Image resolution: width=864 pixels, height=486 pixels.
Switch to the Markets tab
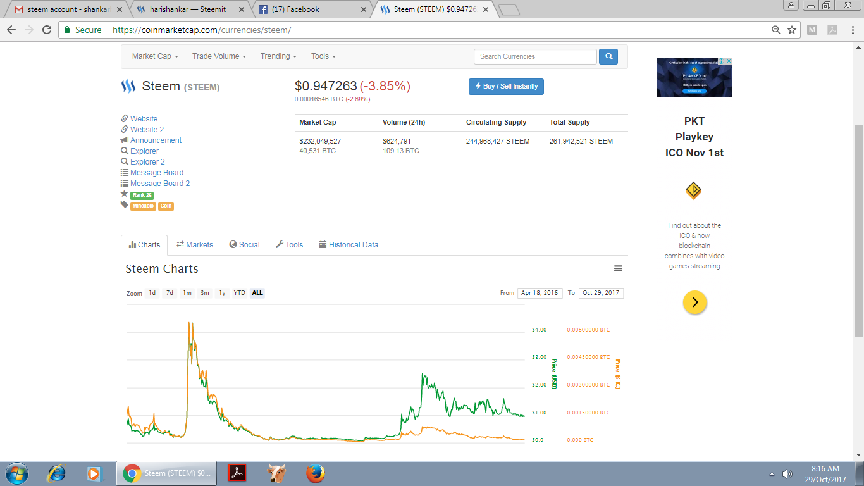click(195, 245)
